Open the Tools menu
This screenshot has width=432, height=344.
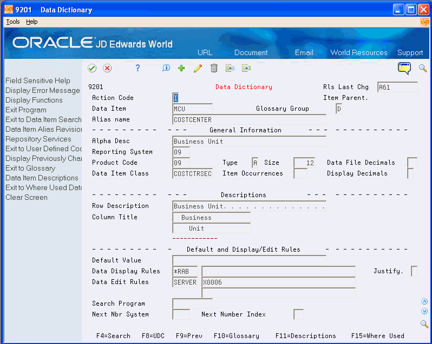click(x=13, y=22)
